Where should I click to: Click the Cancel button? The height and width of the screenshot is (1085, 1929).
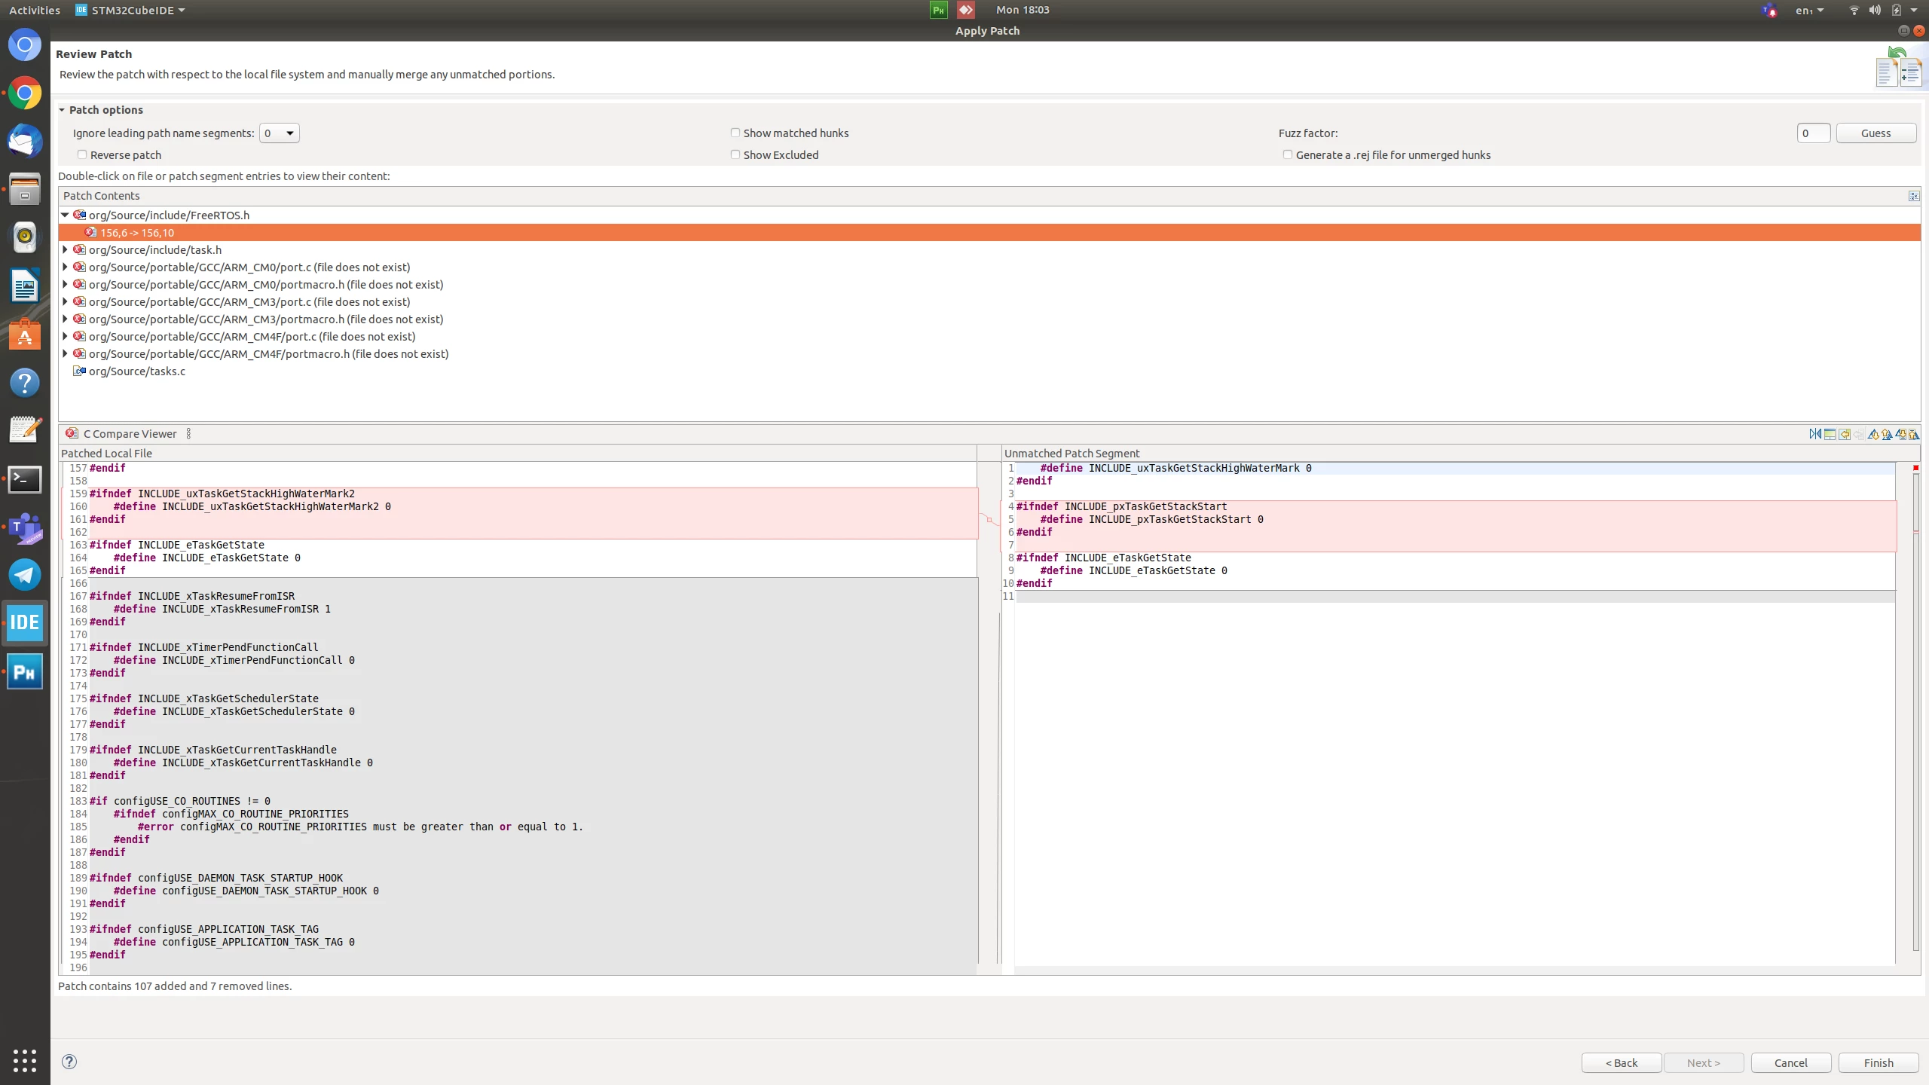point(1790,1062)
